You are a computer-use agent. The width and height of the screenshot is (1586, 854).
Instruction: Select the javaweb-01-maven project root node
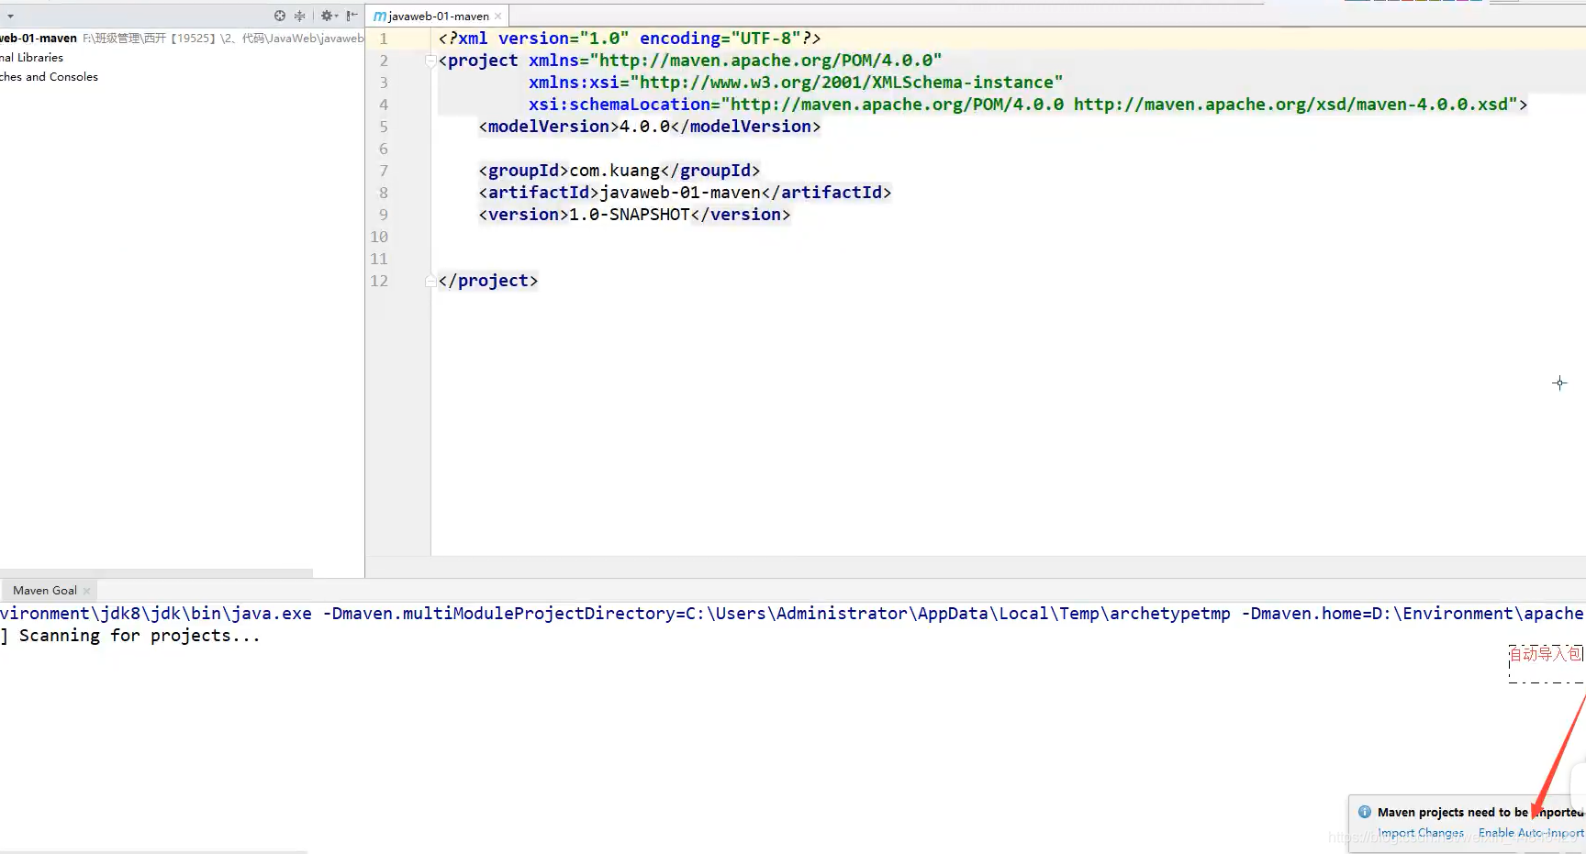coord(39,39)
